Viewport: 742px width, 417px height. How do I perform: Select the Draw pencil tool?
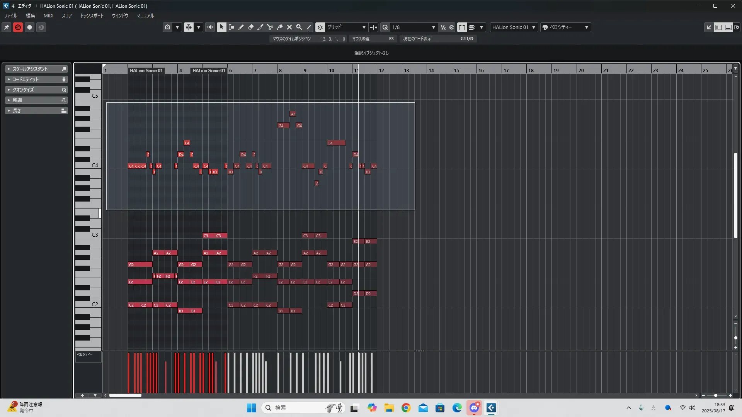click(241, 27)
